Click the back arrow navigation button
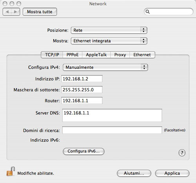Image resolution: width=196 pixels, height=183 pixels. (x=7, y=12)
